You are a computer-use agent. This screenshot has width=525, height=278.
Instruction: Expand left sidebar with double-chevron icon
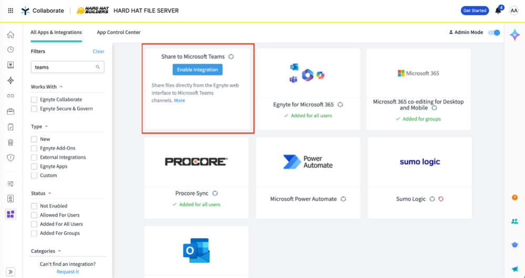pos(11,272)
